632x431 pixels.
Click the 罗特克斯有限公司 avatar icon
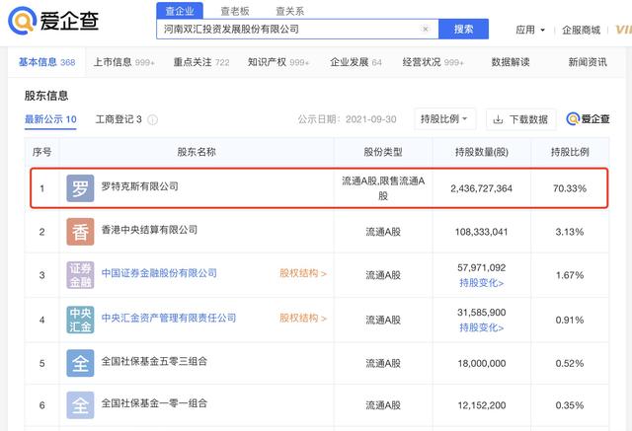(80, 187)
